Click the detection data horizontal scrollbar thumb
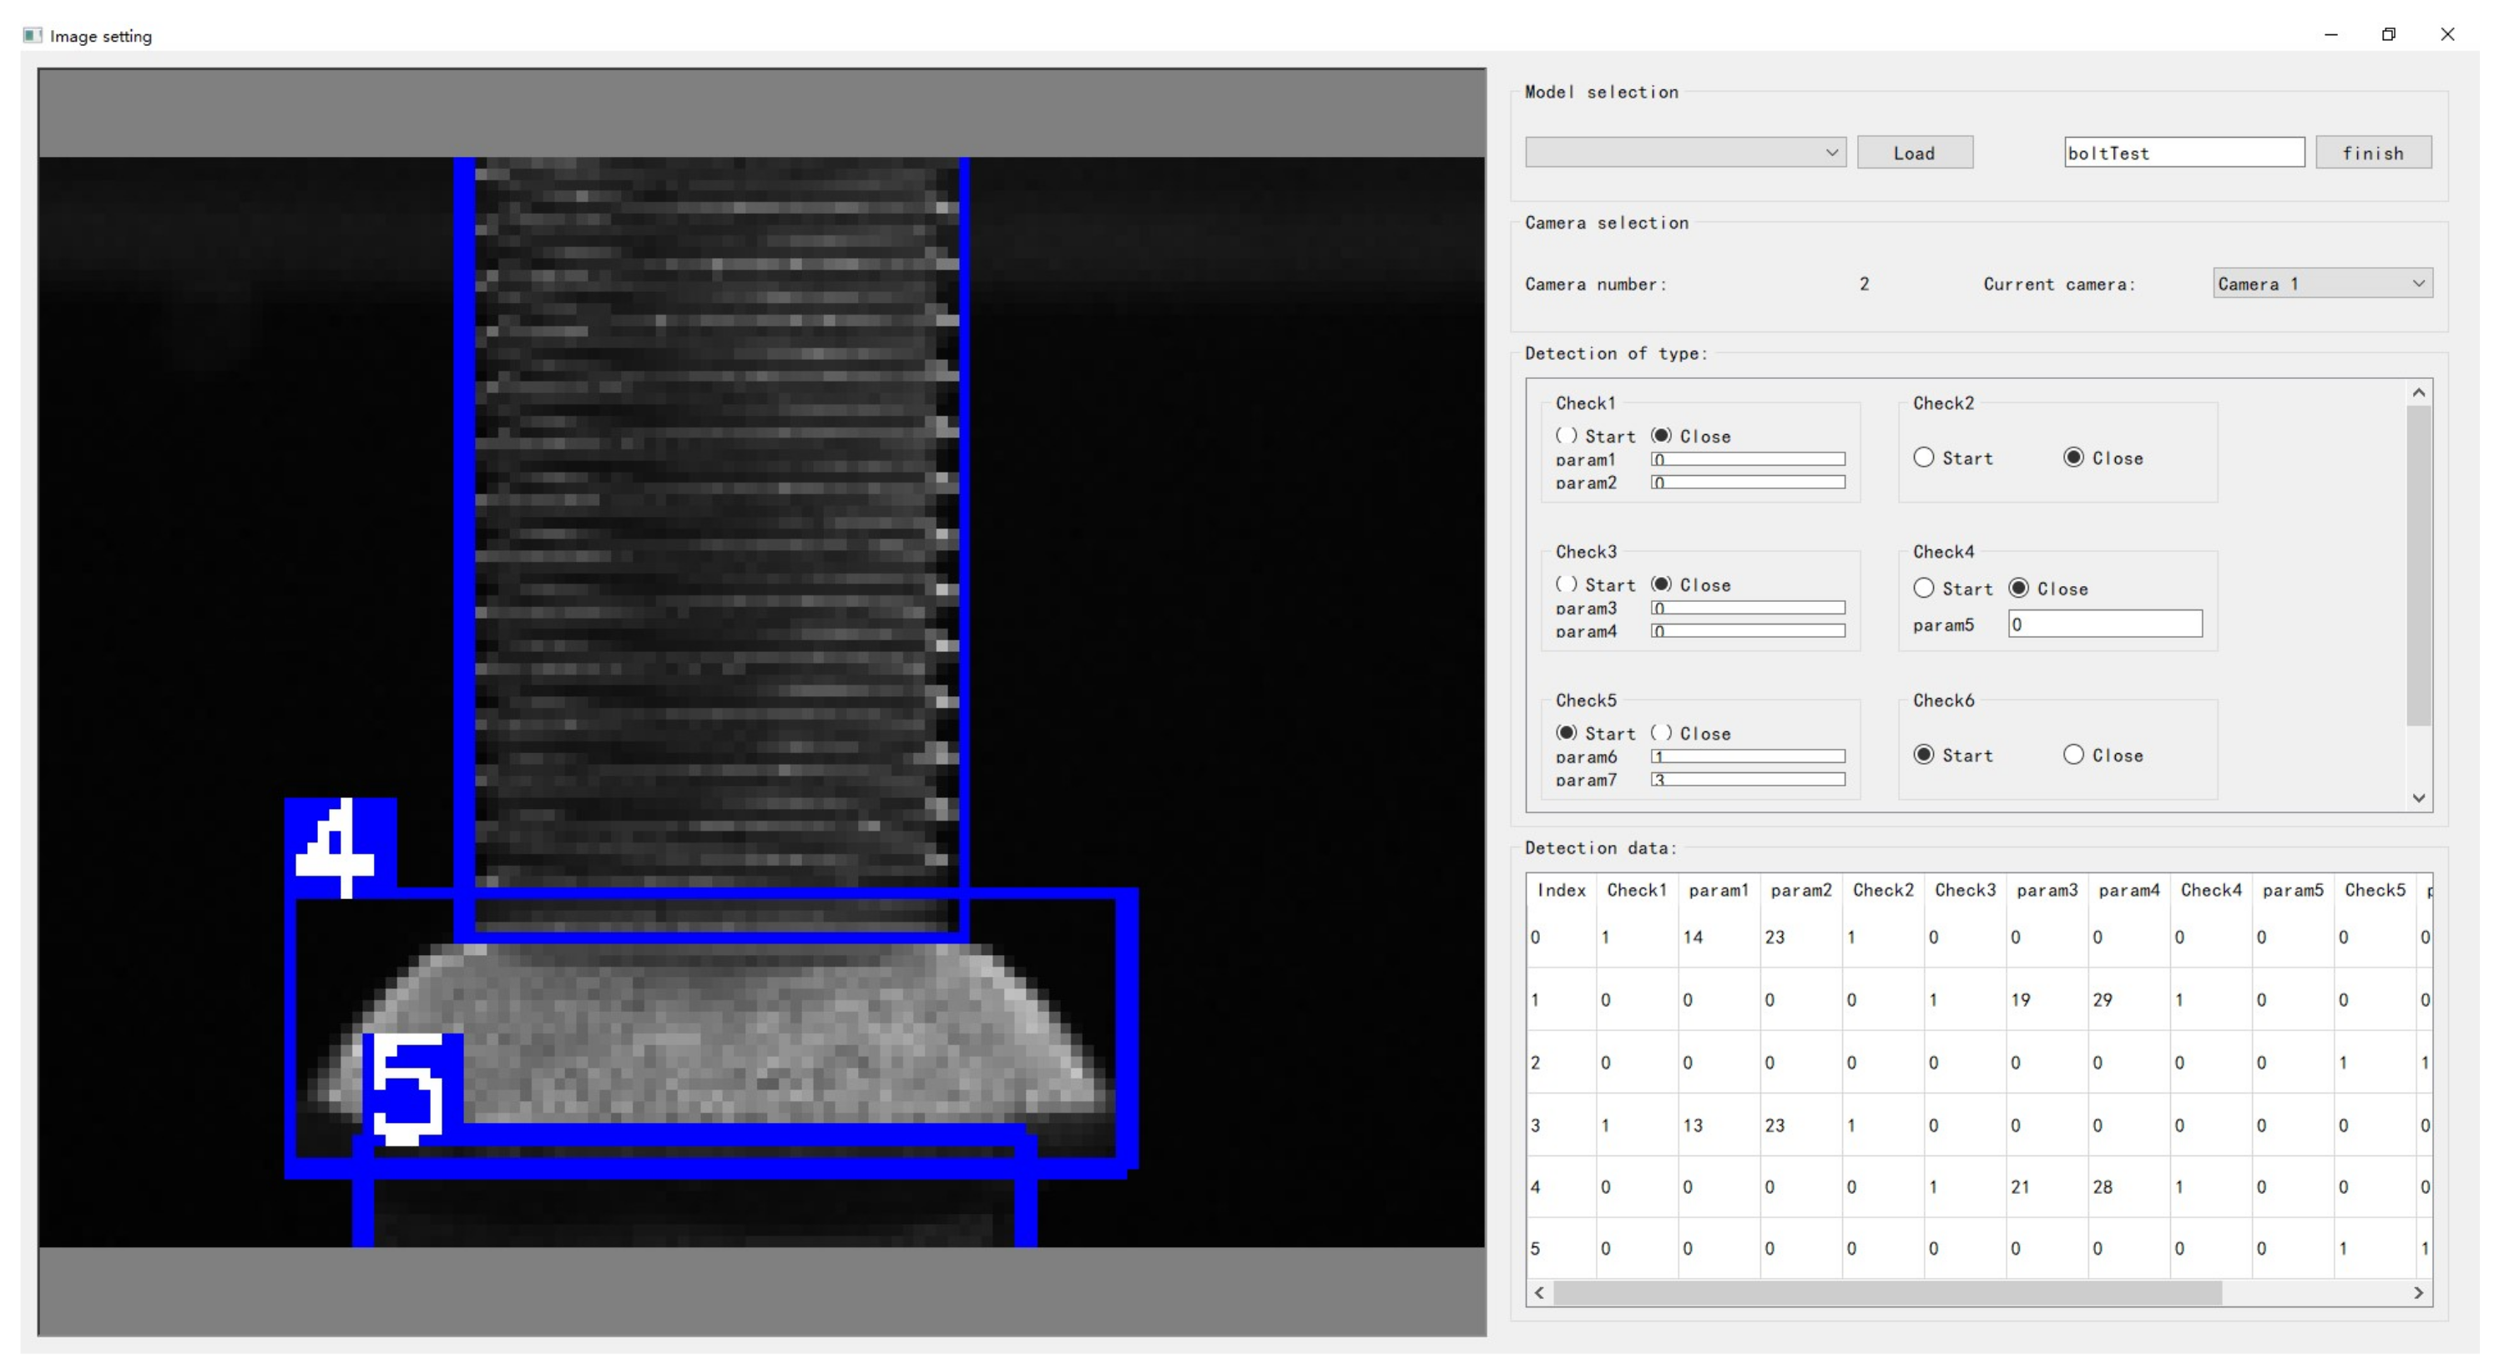The image size is (2499, 1370). coord(1887,1292)
